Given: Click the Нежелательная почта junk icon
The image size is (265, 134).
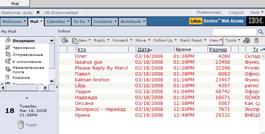Looking at the screenshot, I should point(8,69).
